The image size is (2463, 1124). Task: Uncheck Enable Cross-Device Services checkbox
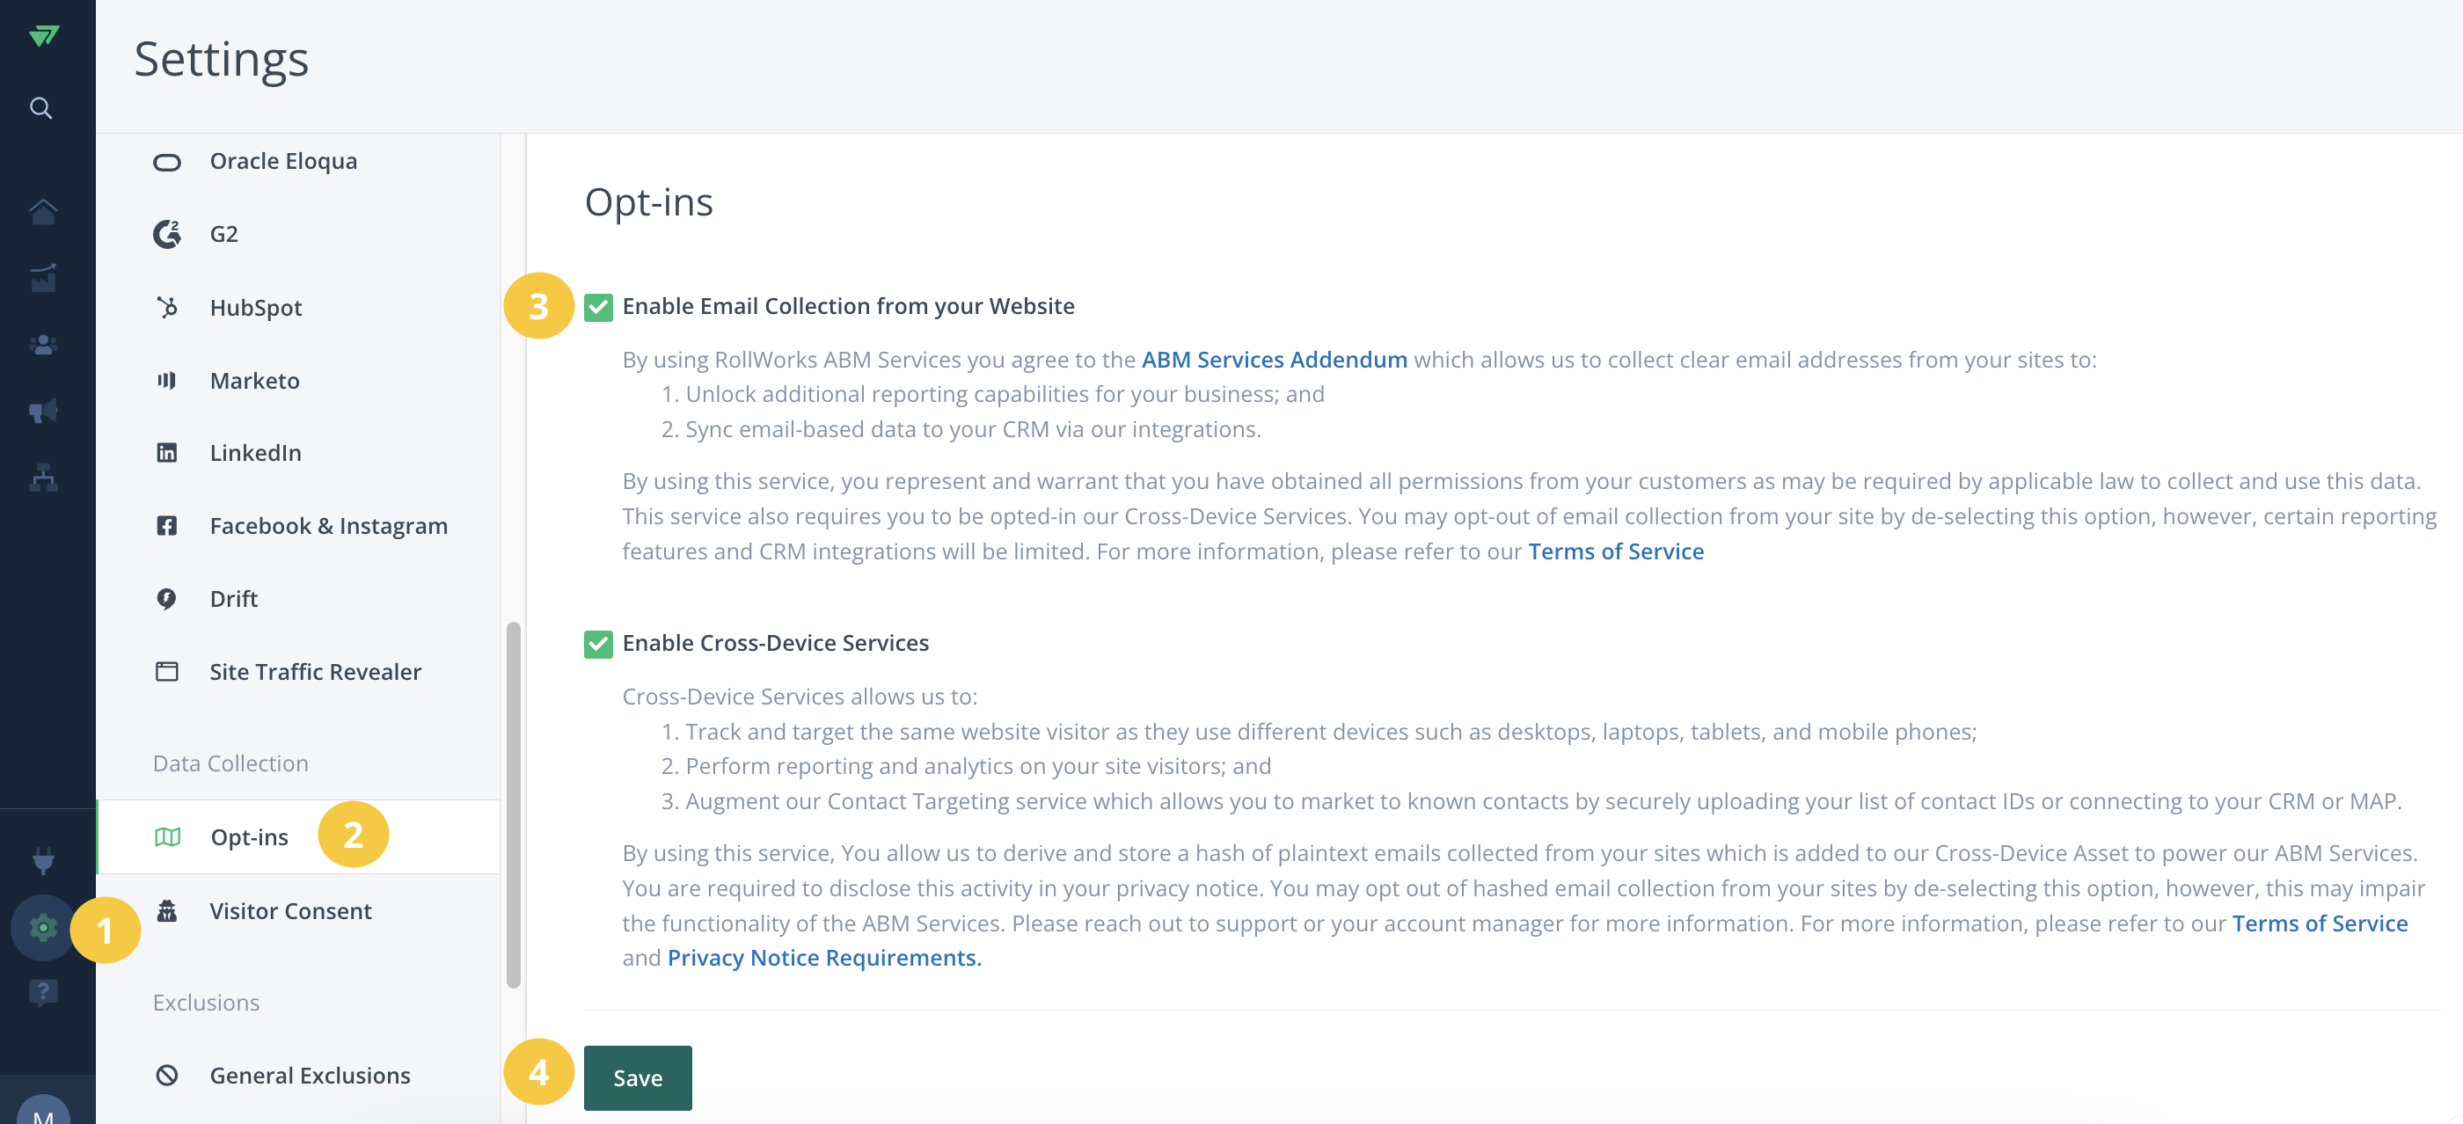(598, 644)
